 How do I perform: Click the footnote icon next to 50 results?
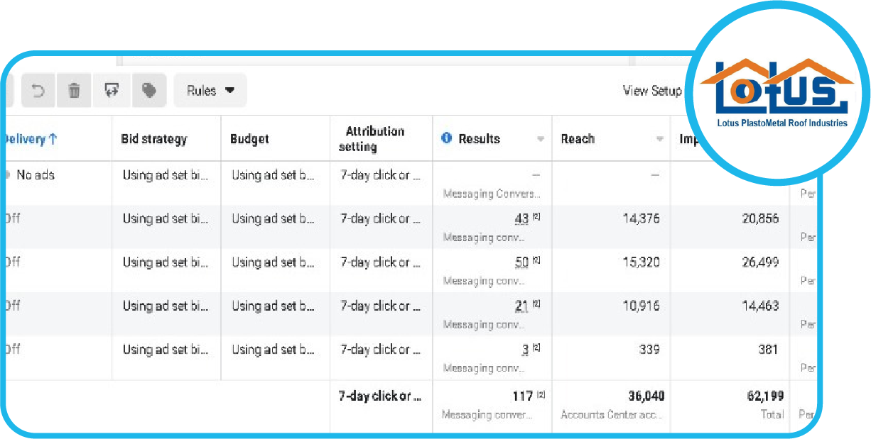point(536,260)
